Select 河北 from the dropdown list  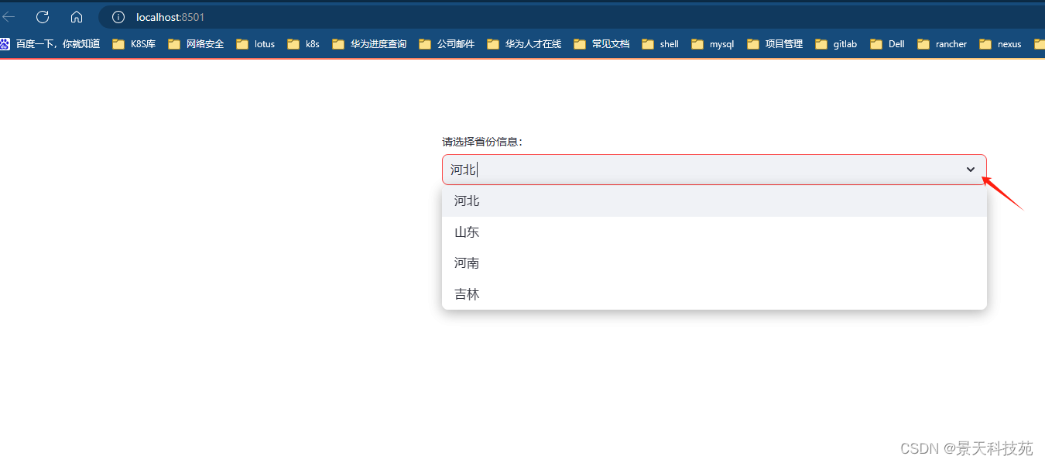click(x=714, y=201)
